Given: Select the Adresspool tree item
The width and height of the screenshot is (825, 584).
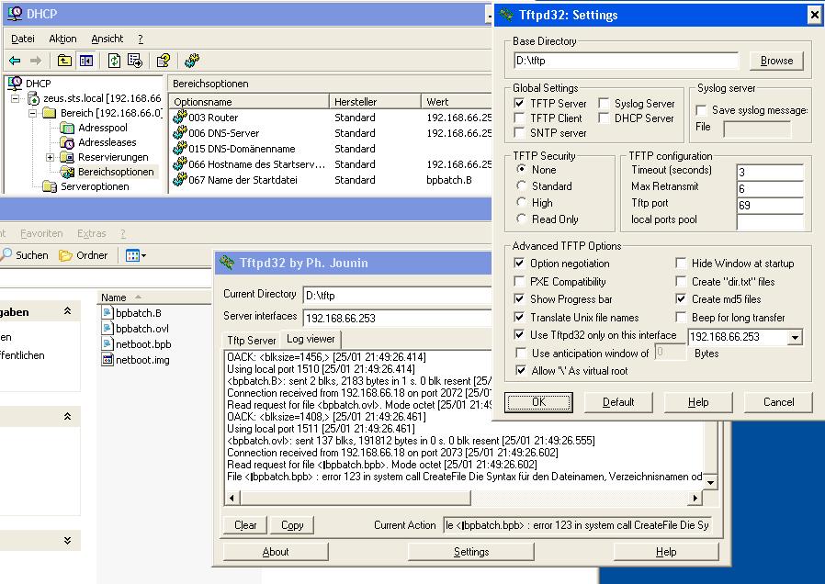Looking at the screenshot, I should coord(103,128).
